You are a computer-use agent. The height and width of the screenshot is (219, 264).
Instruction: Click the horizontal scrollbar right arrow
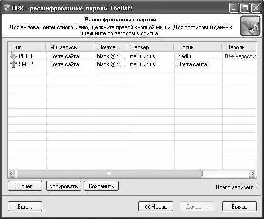(x=252, y=173)
